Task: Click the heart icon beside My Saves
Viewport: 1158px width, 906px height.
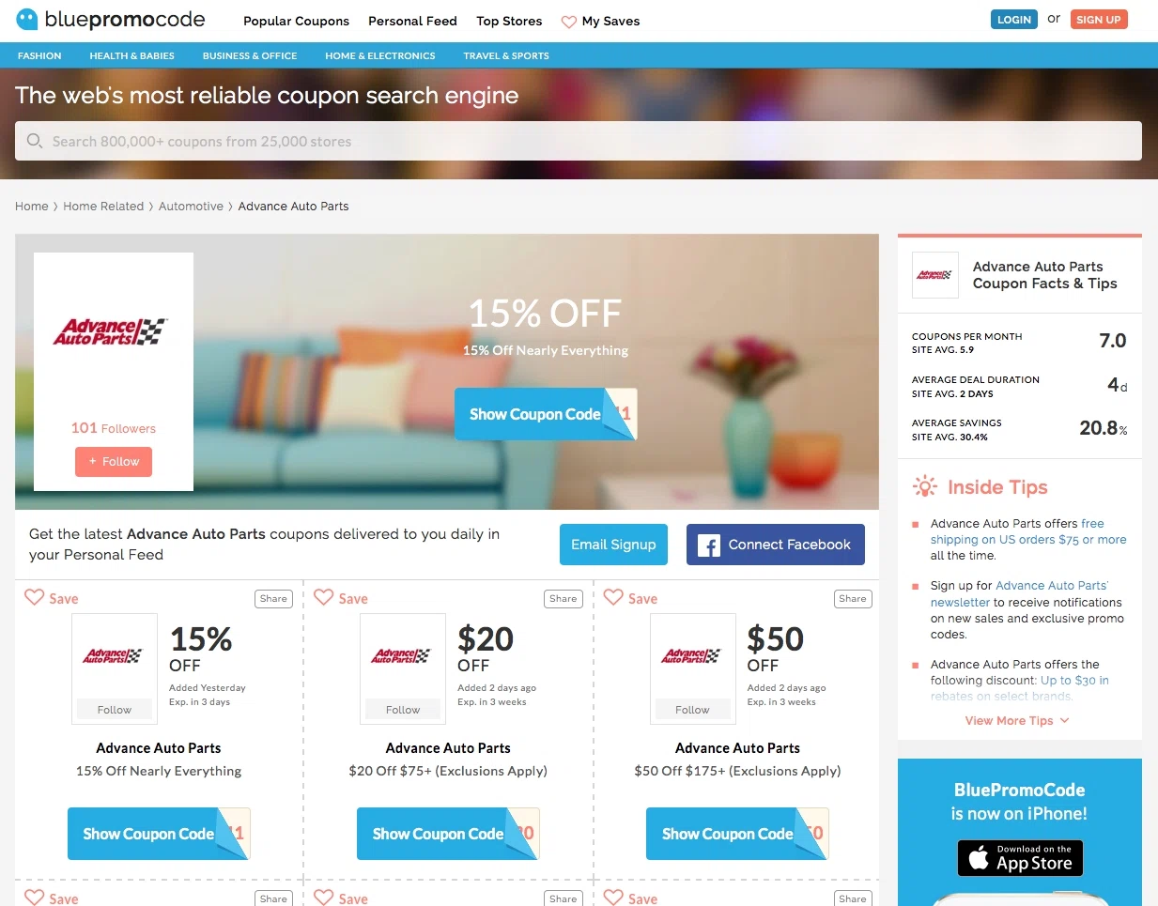Action: 568,22
